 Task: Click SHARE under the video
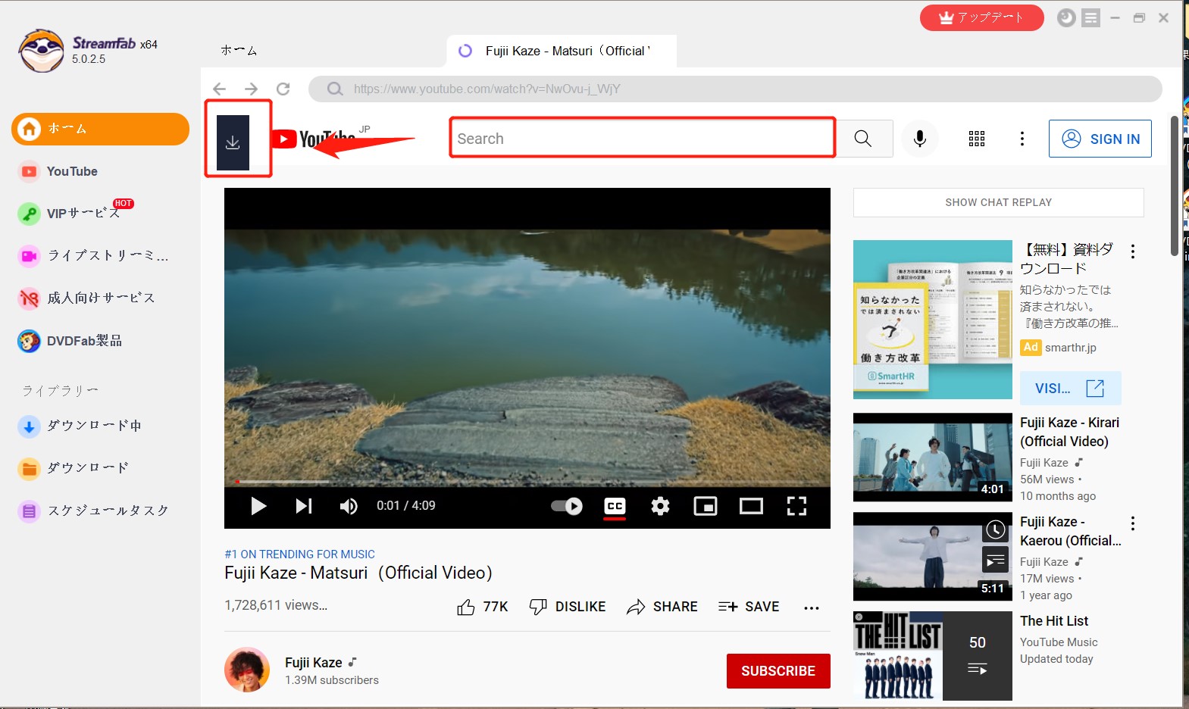coord(662,607)
